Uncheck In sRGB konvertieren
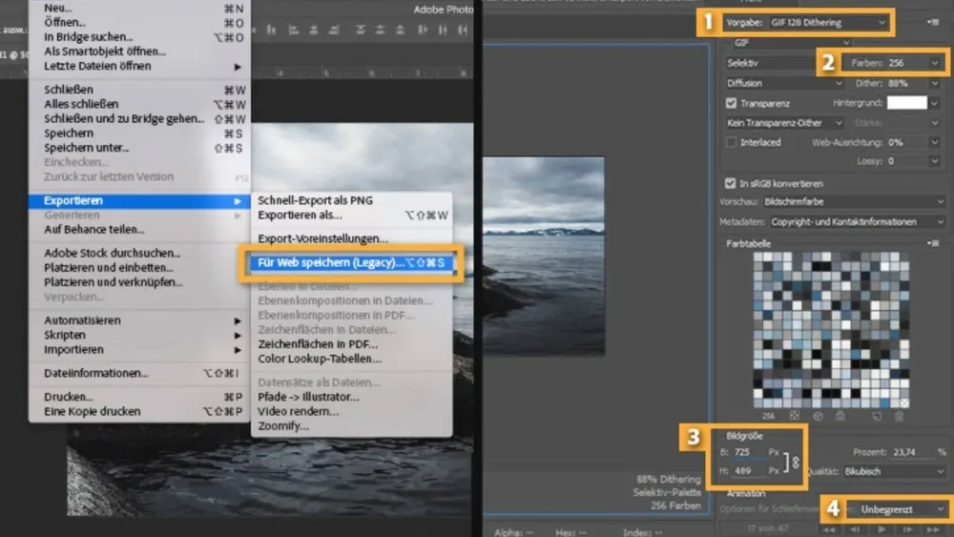The width and height of the screenshot is (954, 537). coord(731,183)
